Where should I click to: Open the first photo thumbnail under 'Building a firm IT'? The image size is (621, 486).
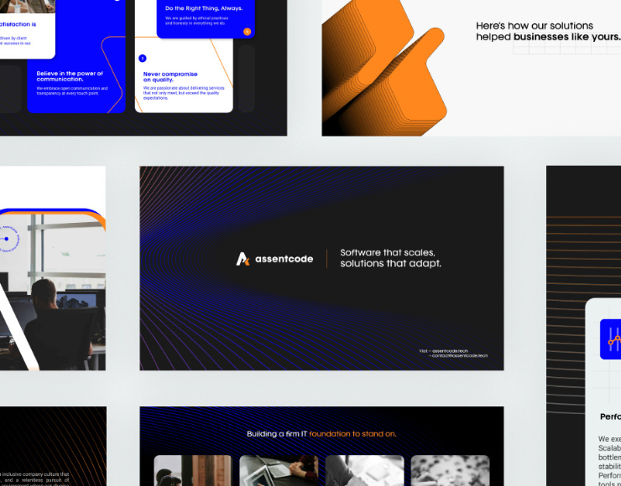193,471
